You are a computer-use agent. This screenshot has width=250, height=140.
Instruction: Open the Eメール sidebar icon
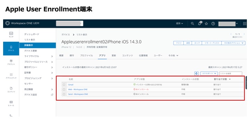pyautogui.click(x=11, y=103)
